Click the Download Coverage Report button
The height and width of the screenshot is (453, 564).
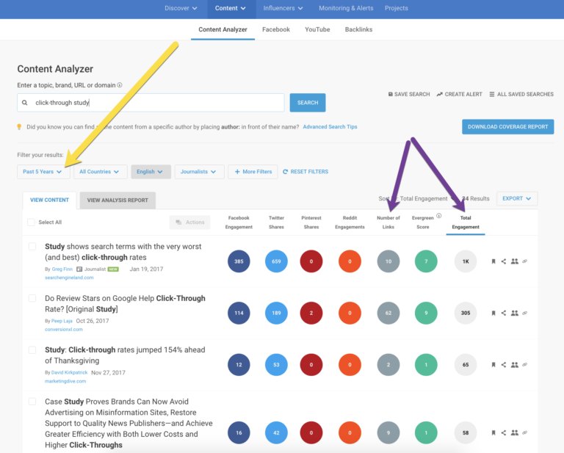(507, 126)
